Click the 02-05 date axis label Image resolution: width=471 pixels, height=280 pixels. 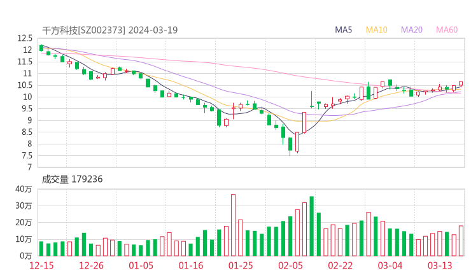tap(290, 265)
